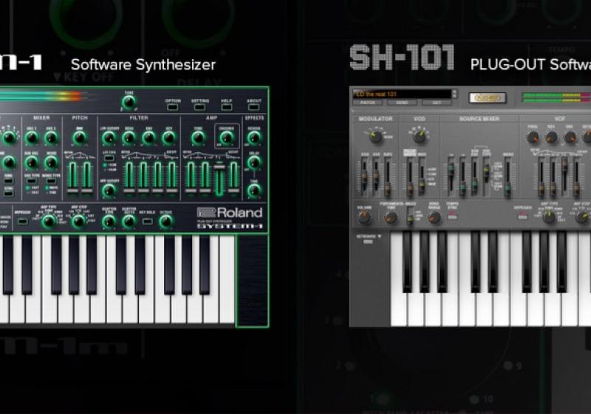Click the System-1 Arp Type selector knob

point(49,221)
